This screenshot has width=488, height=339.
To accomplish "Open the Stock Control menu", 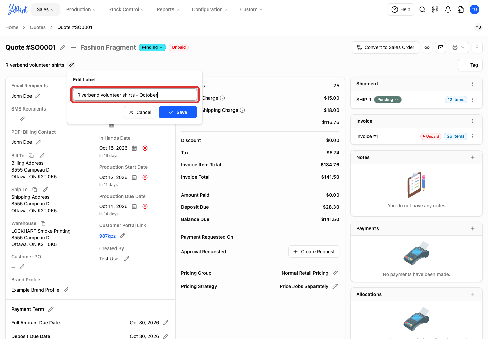I will (126, 9).
